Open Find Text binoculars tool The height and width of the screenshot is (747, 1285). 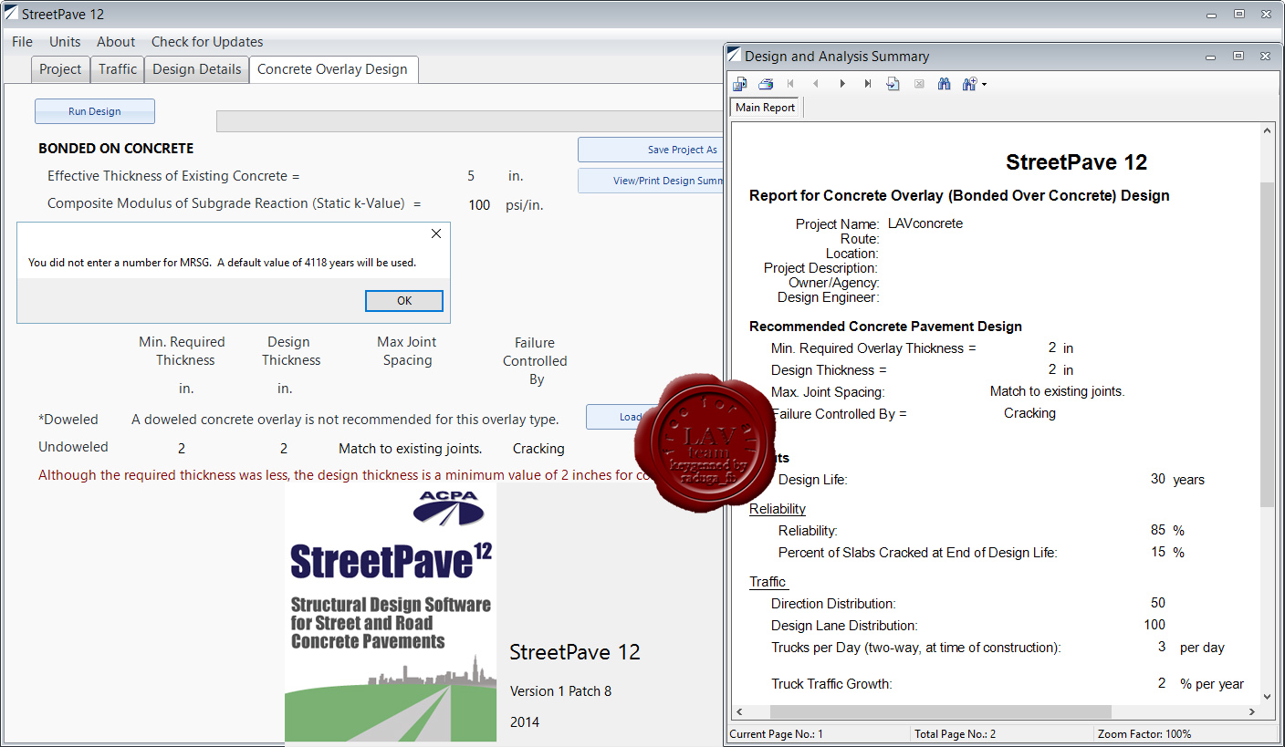pyautogui.click(x=945, y=84)
